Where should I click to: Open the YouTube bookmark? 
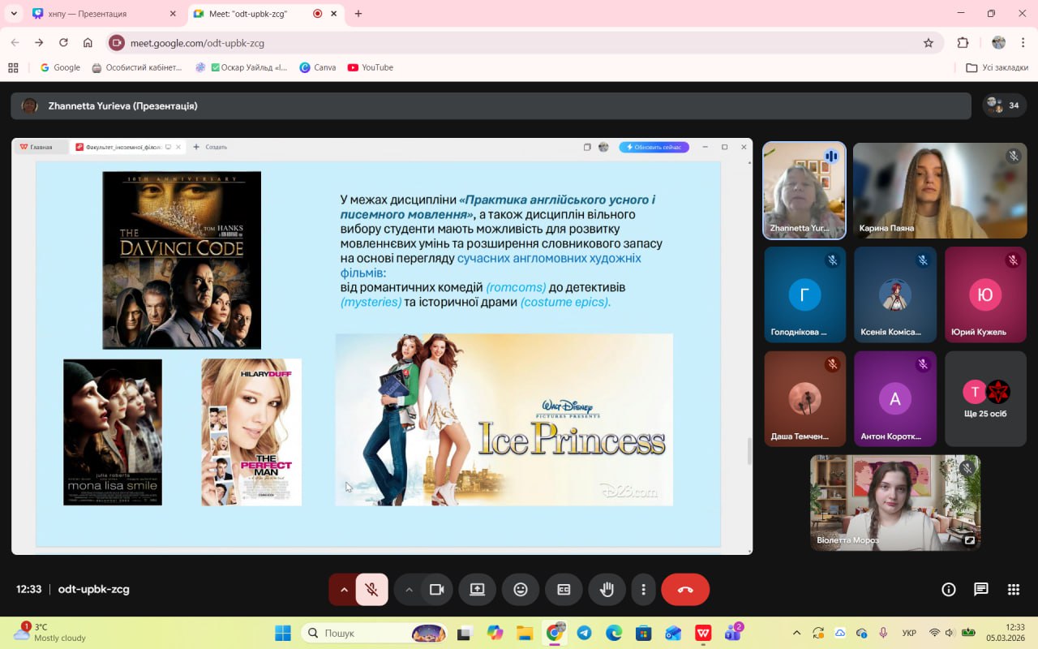coord(371,67)
